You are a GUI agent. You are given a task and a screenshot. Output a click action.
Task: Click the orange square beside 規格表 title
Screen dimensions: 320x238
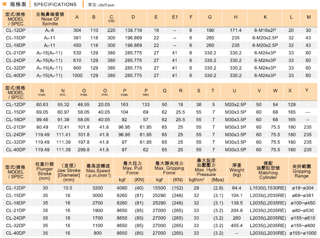point(5,4)
